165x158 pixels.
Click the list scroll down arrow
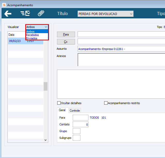(x=45, y=140)
